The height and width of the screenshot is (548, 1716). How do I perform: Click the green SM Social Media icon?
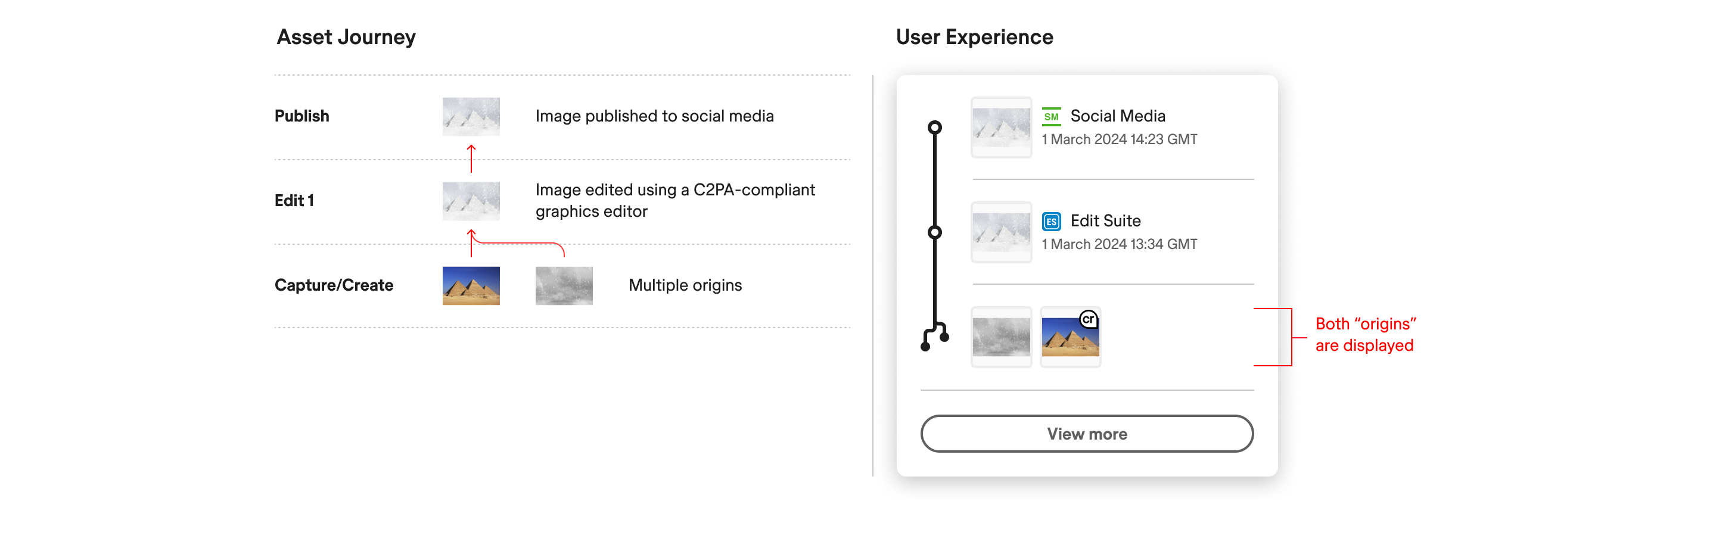1050,117
